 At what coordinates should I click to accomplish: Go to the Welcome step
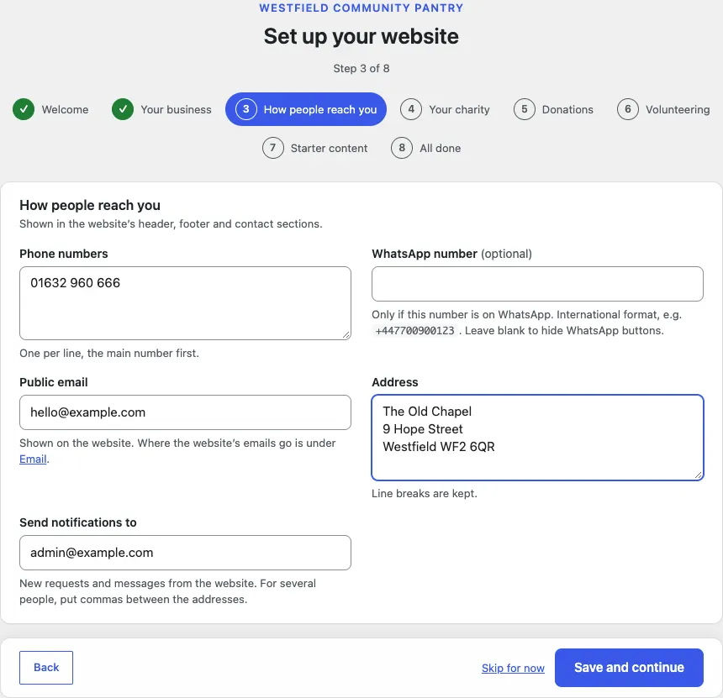(50, 109)
